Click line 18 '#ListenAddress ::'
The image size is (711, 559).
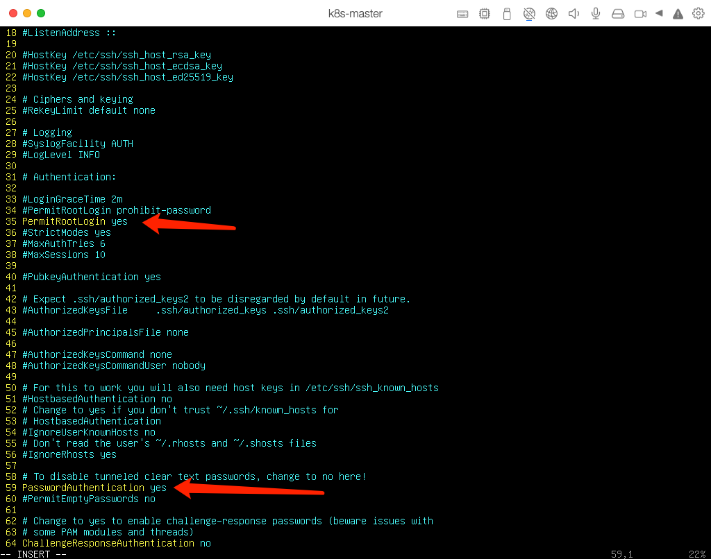tap(69, 33)
